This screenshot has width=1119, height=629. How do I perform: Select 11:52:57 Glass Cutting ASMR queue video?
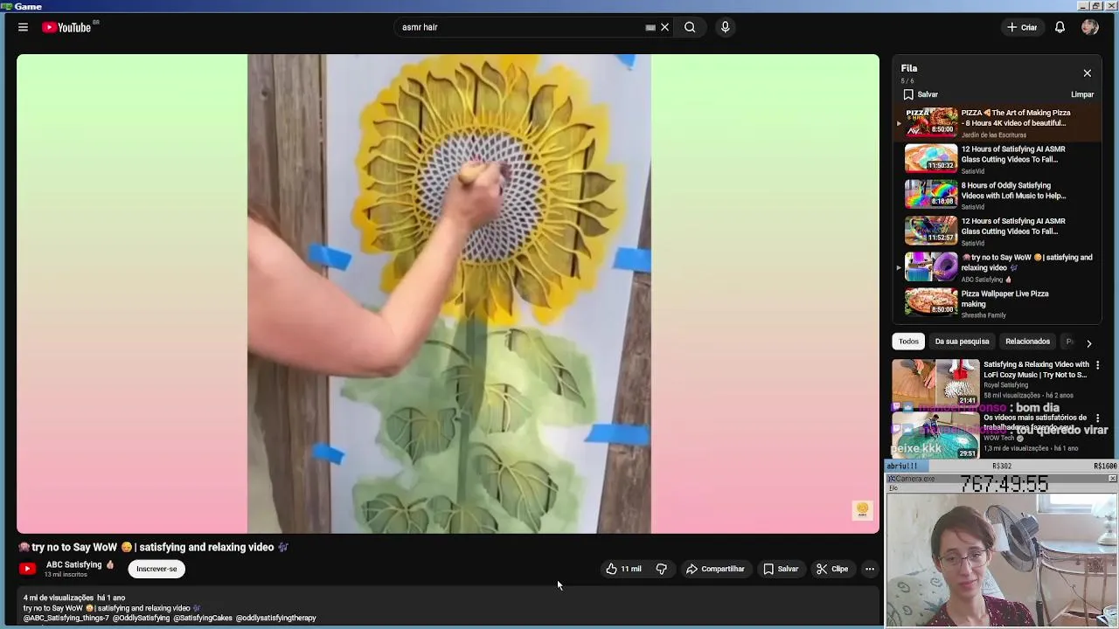pyautogui.click(x=997, y=232)
